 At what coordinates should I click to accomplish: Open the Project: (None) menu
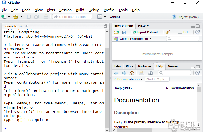coord(187,17)
